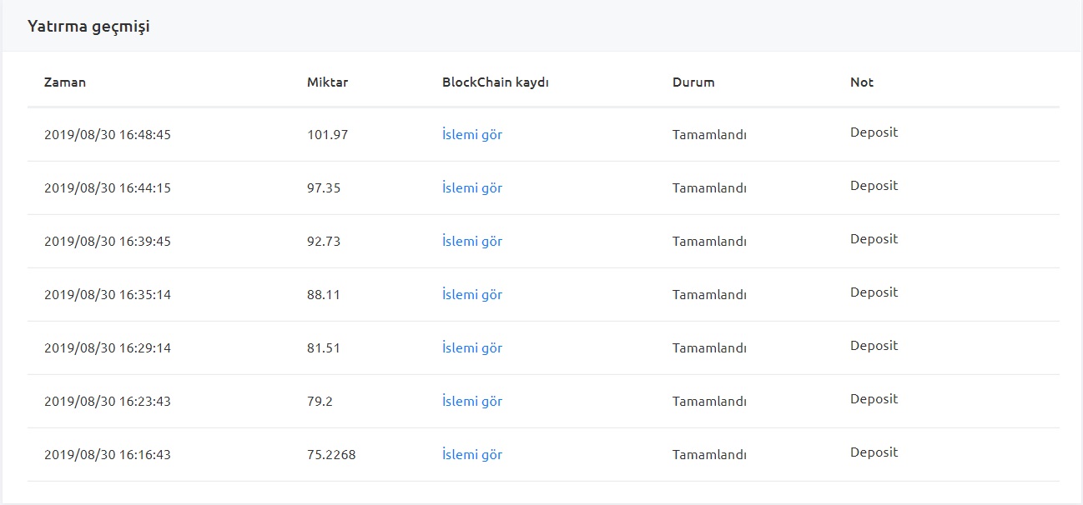This screenshot has width=1083, height=505.
Task: Click the Zaman column header
Action: 65,82
